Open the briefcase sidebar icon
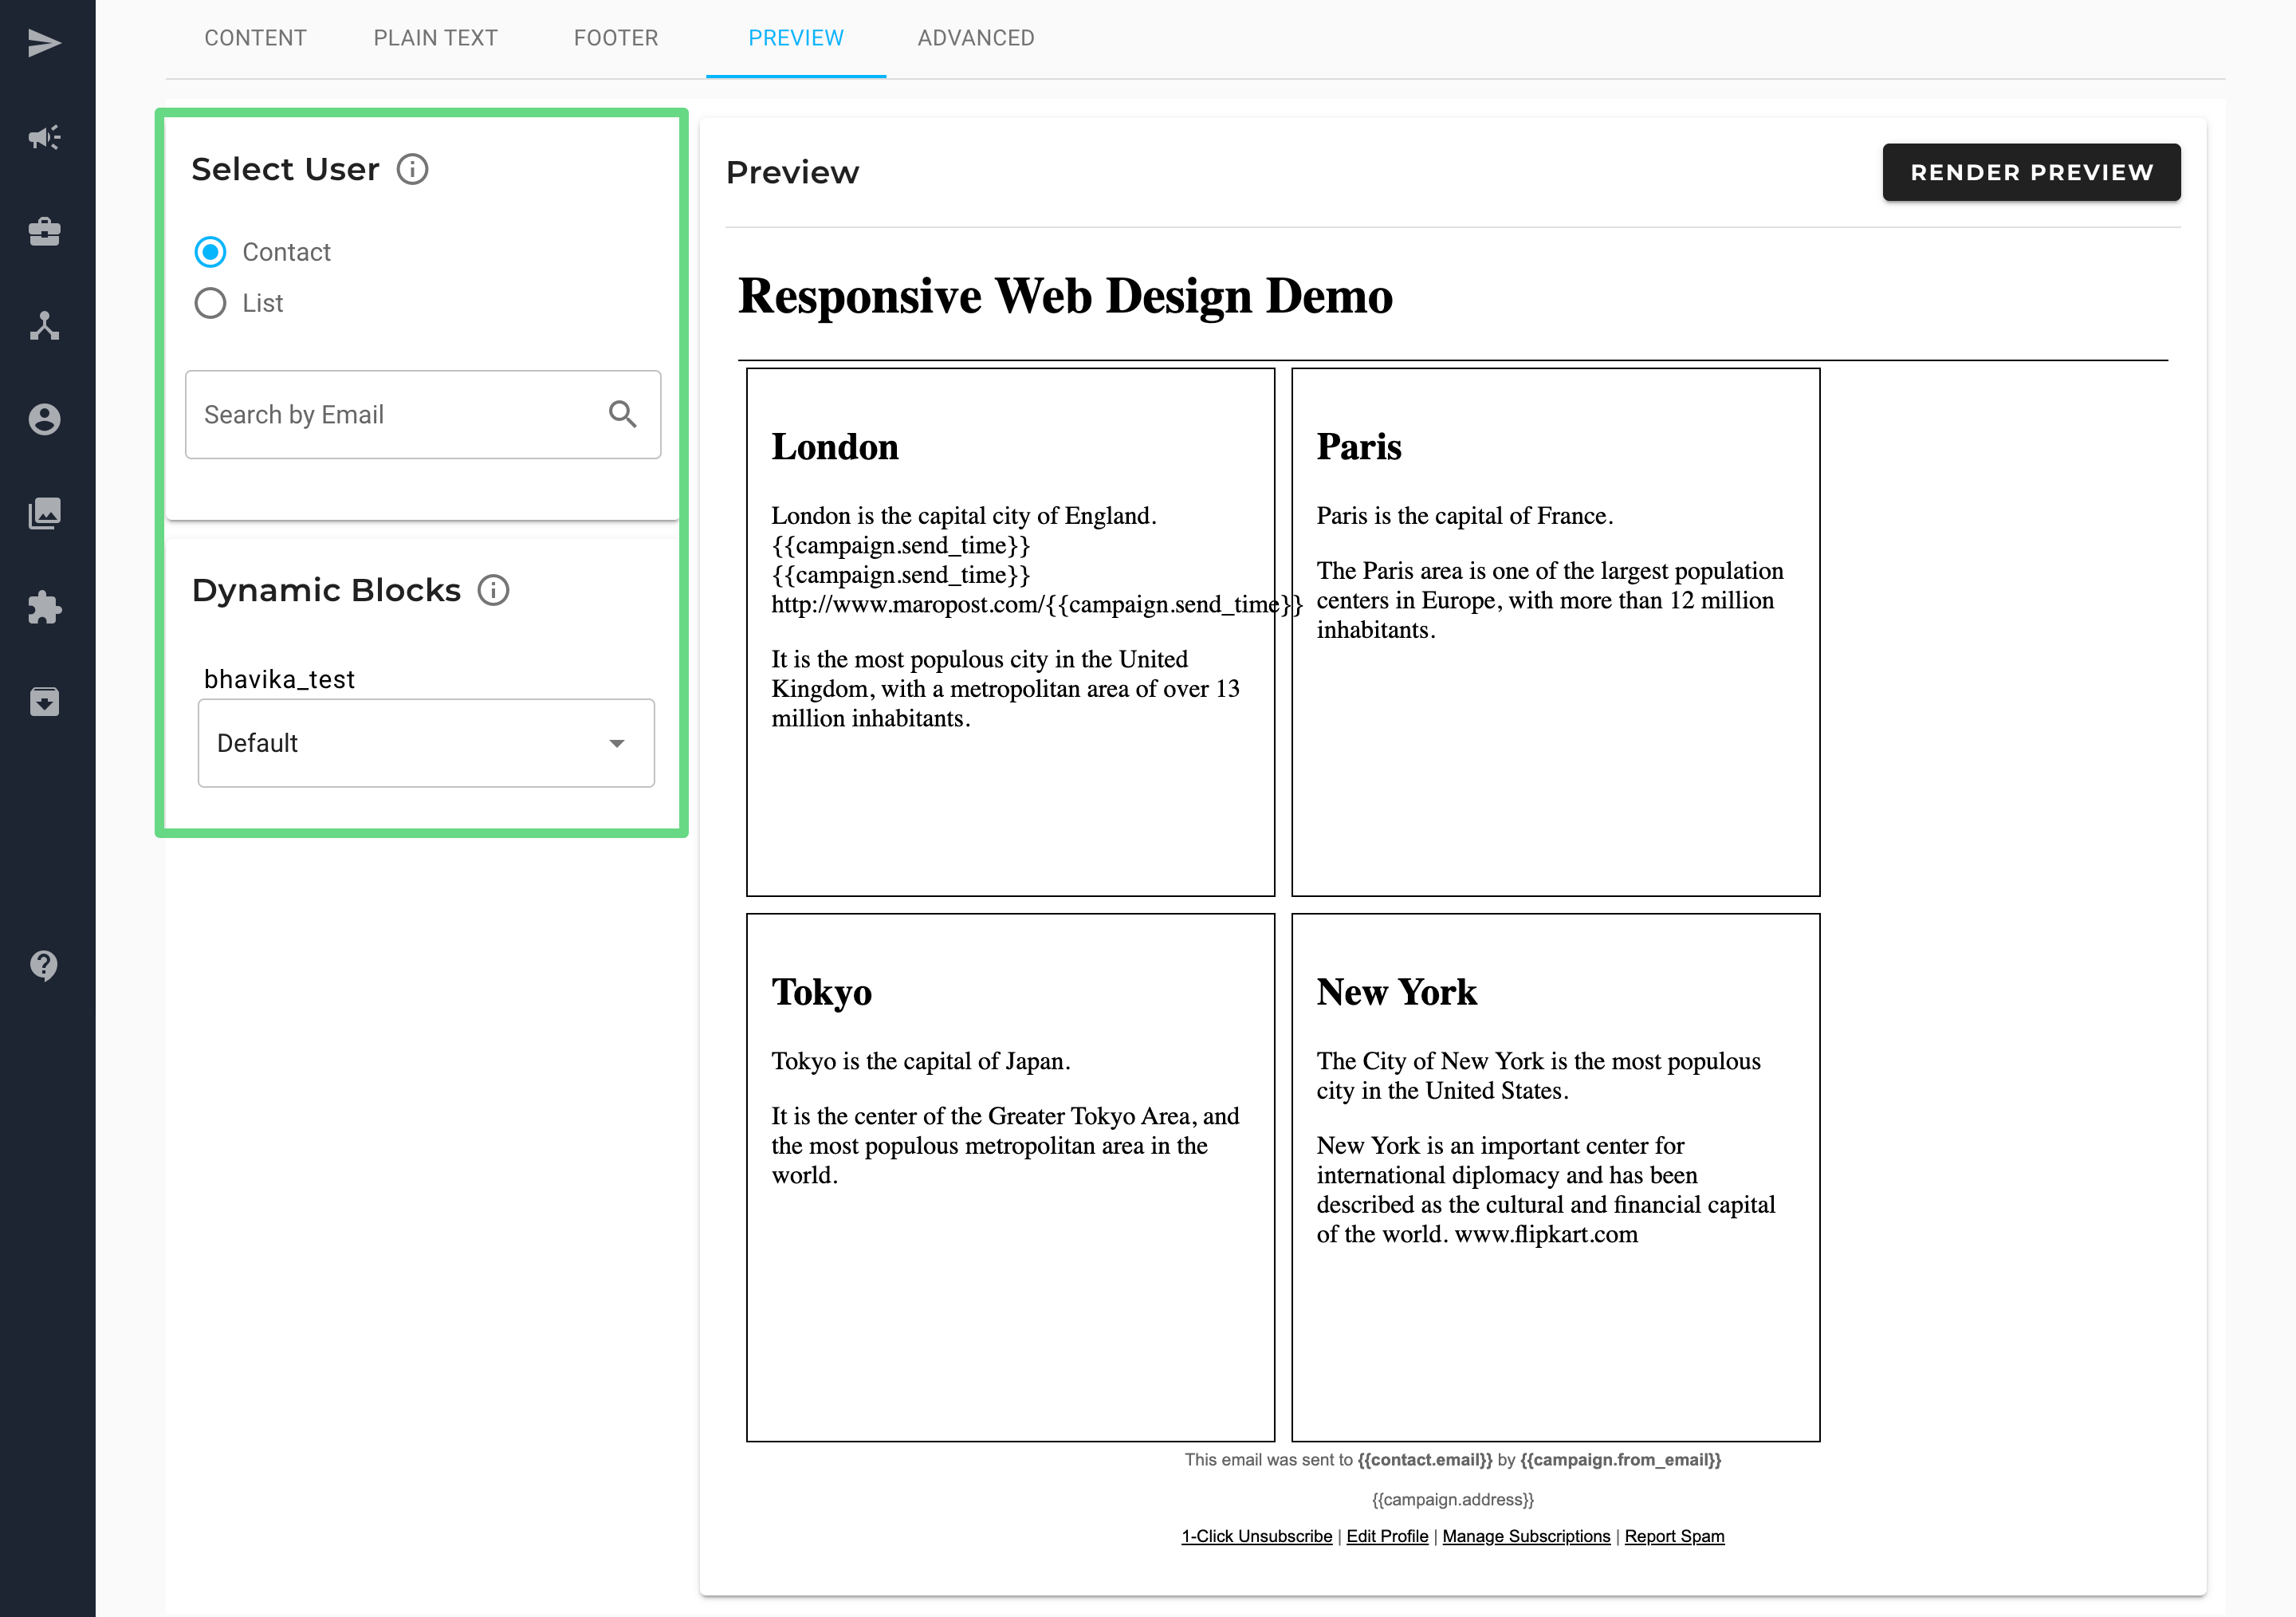Screen dimensions: 2296x1617 [45, 232]
